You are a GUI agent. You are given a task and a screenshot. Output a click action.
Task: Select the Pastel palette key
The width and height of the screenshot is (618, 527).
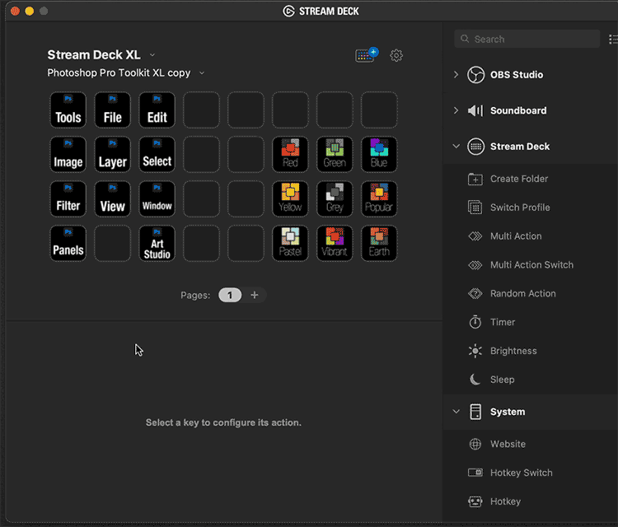pos(291,244)
